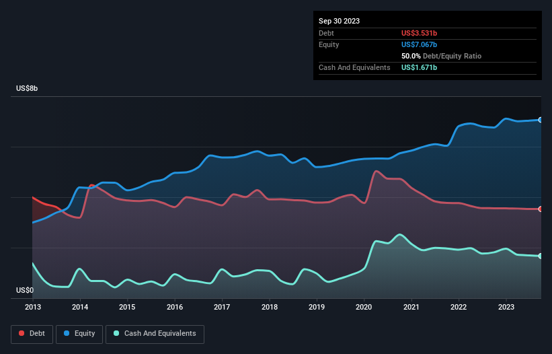Select the Cash And Equivalents end-point marker
Image resolution: width=552 pixels, height=354 pixels.
(x=541, y=256)
